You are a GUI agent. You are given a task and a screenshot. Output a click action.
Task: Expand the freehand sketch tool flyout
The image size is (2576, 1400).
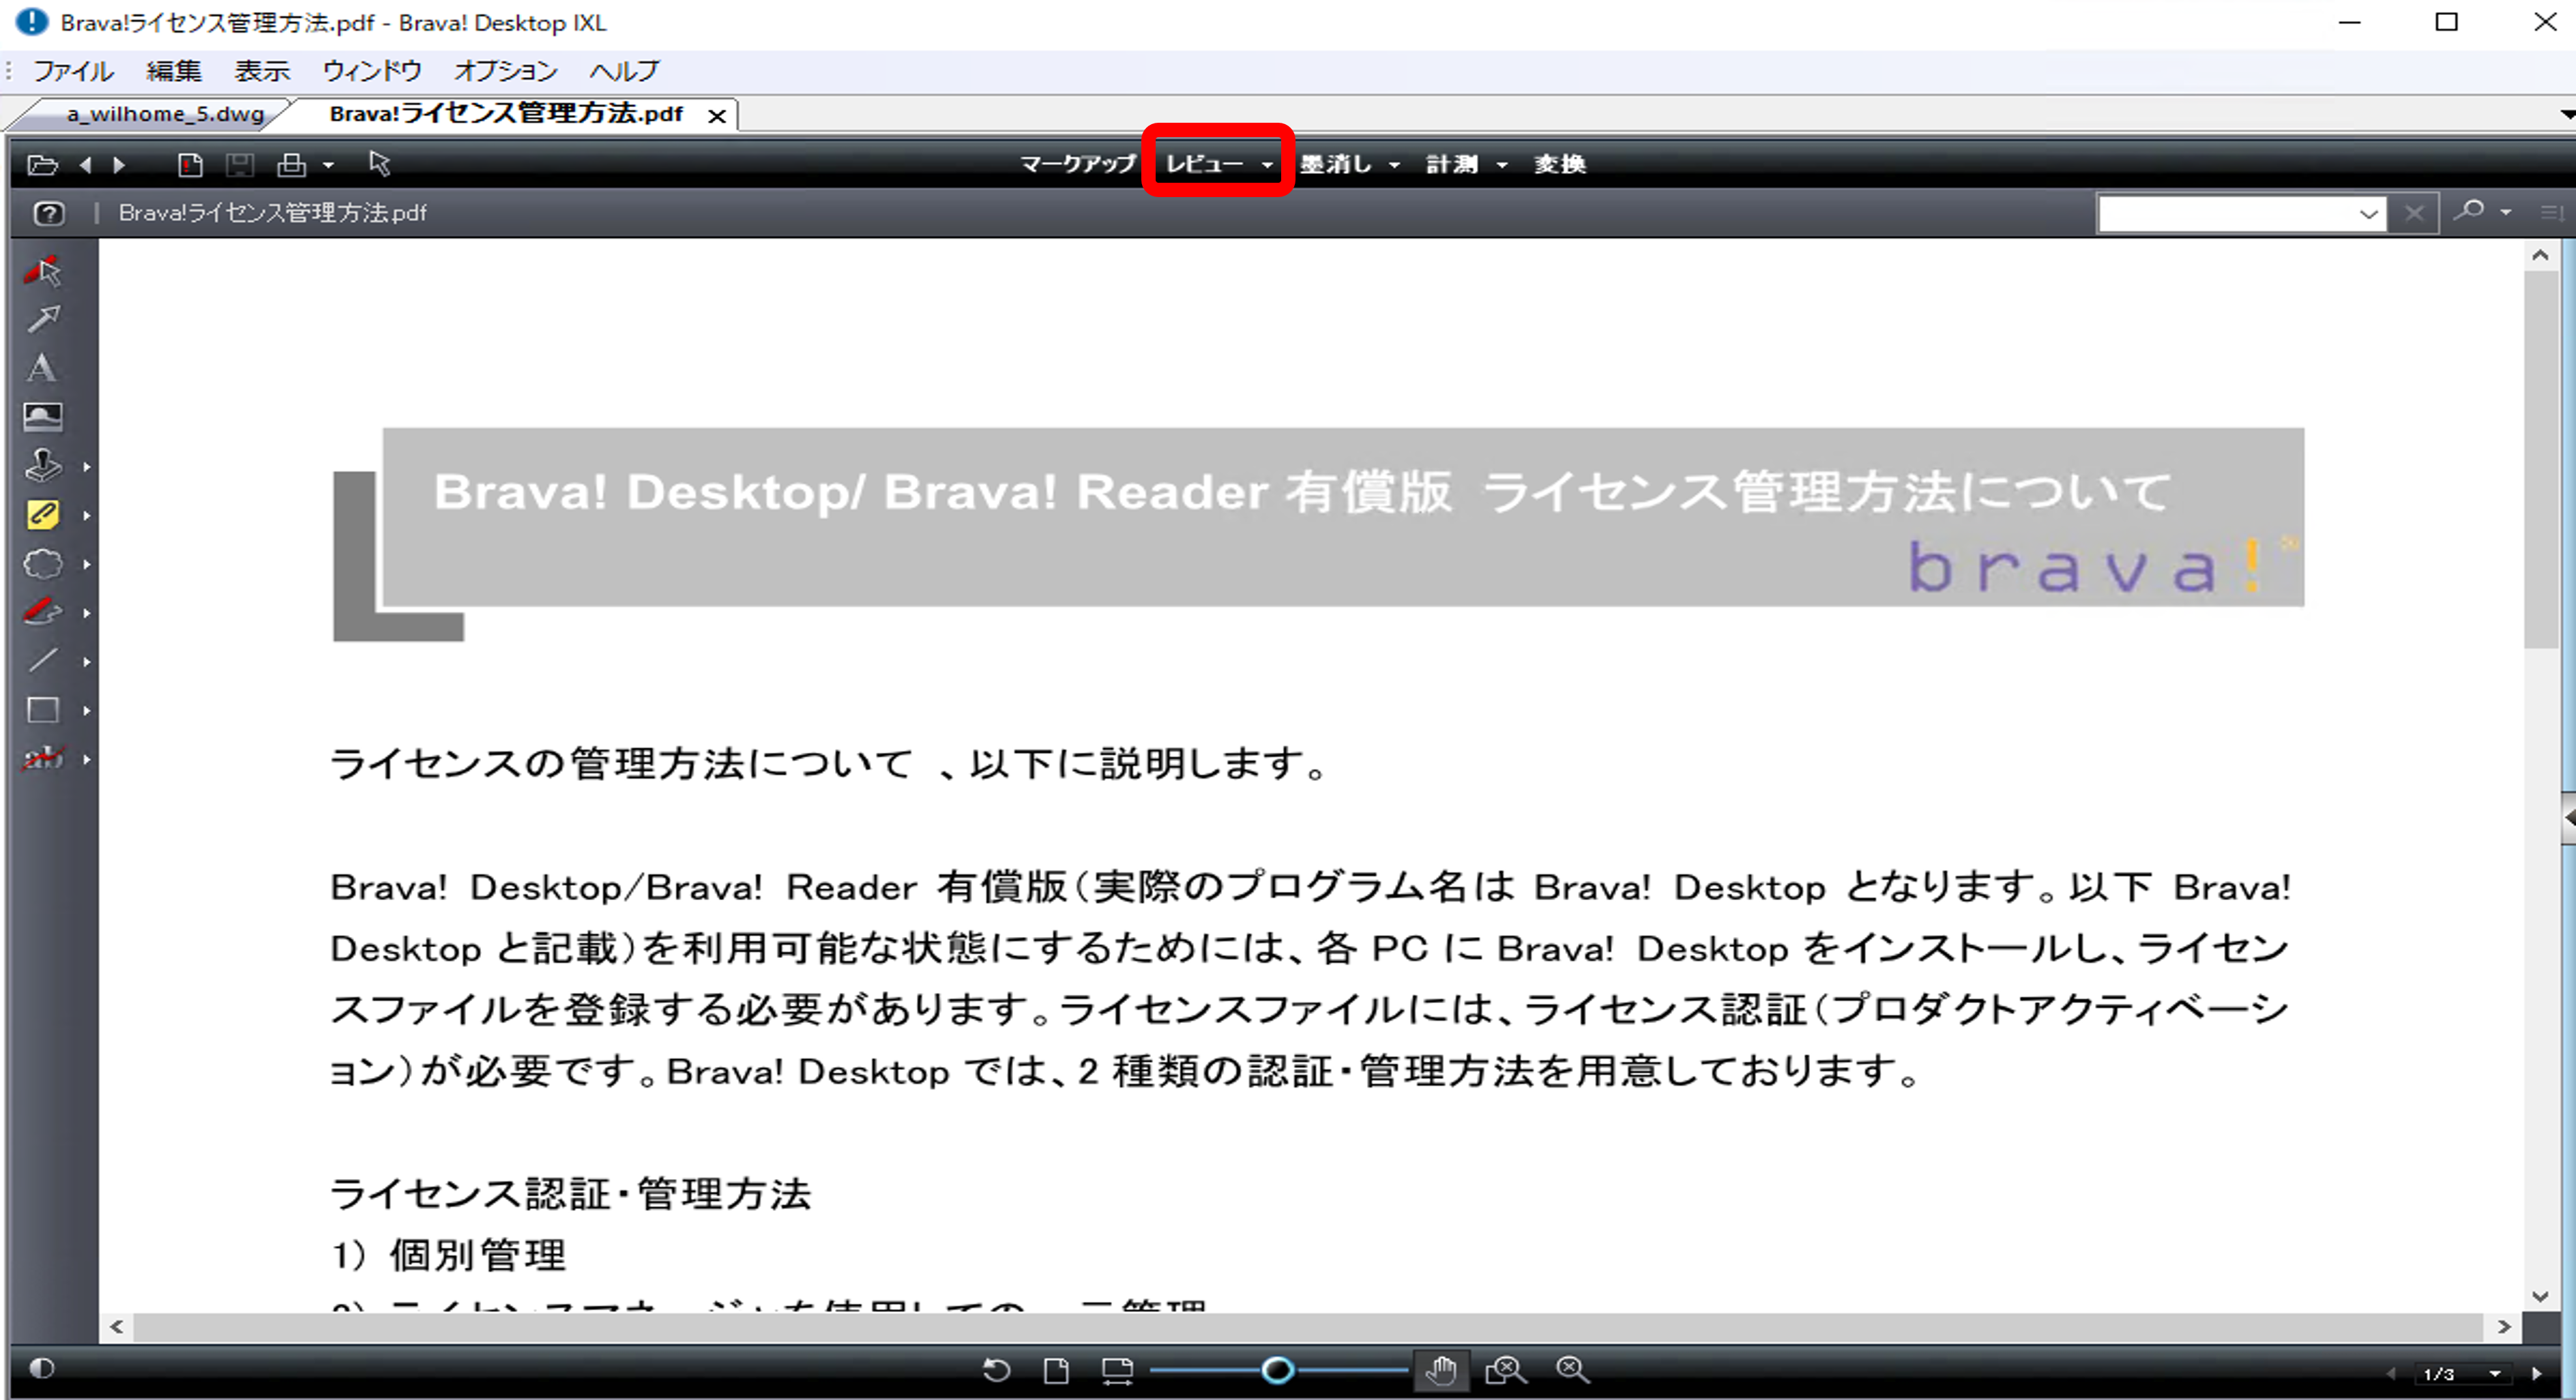click(x=87, y=614)
